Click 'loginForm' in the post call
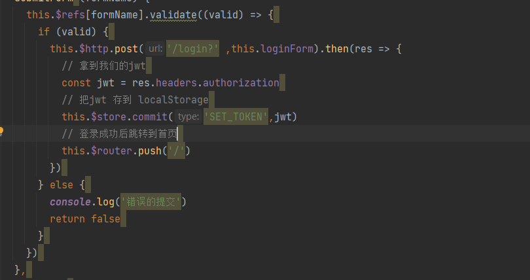The width and height of the screenshot is (530, 280). 287,48
